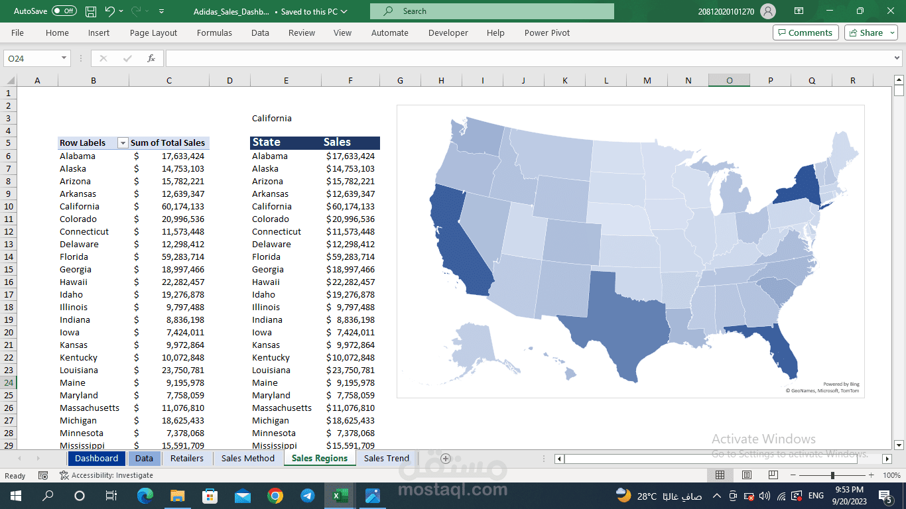Click the cell containing California above table
906x509 pixels.
(x=286, y=118)
